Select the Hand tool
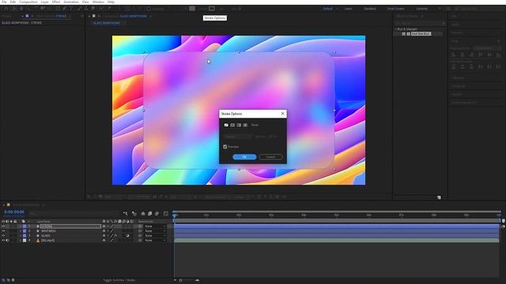Screen dimensions: 506x284 21,9
